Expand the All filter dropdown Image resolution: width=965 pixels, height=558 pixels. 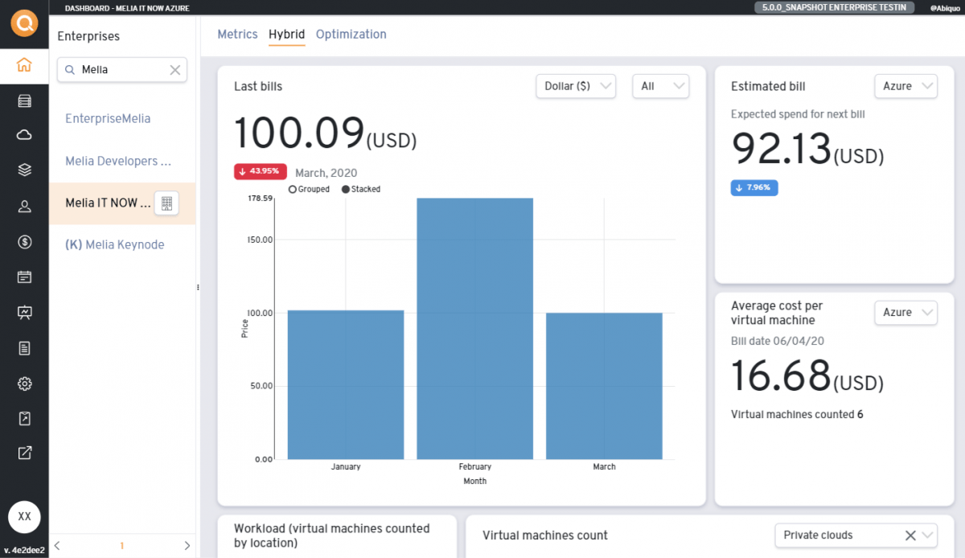(x=660, y=86)
